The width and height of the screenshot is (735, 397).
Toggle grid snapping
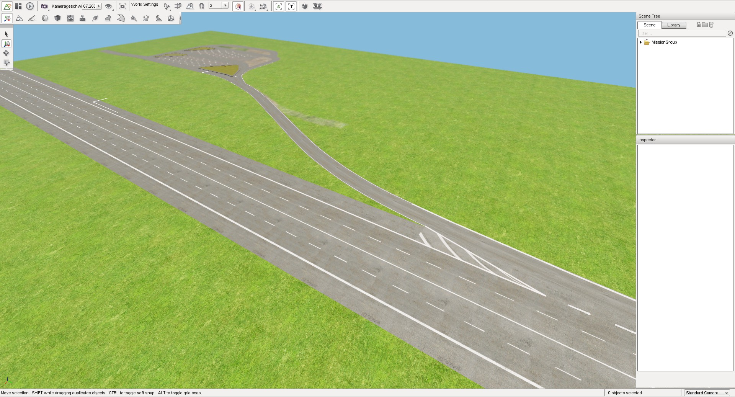(x=178, y=6)
